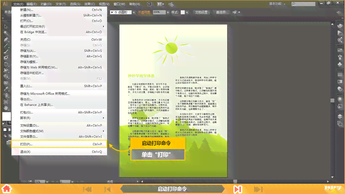Open the zoom level 72% dropdown
Screen dimensions: 345x194
pyautogui.click(x=47, y=182)
